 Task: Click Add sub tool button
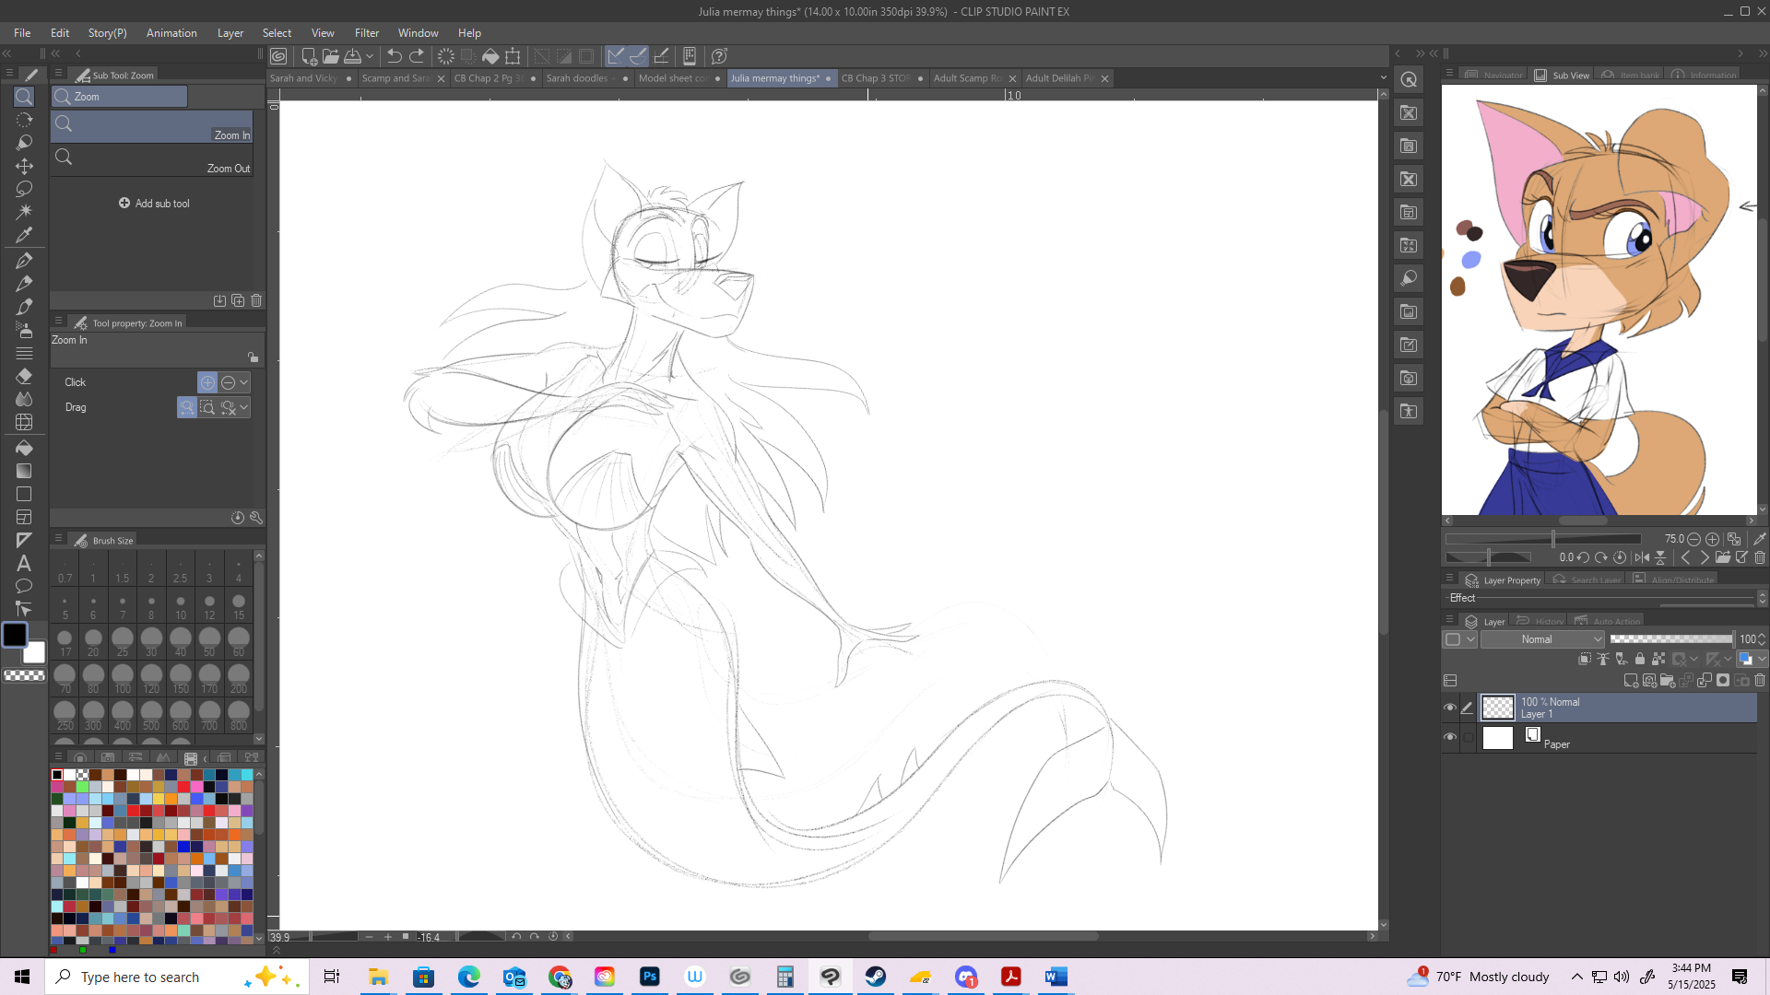pyautogui.click(x=154, y=204)
